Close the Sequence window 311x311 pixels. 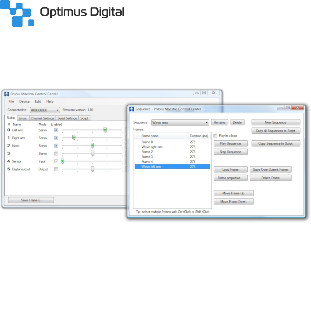click(x=297, y=108)
